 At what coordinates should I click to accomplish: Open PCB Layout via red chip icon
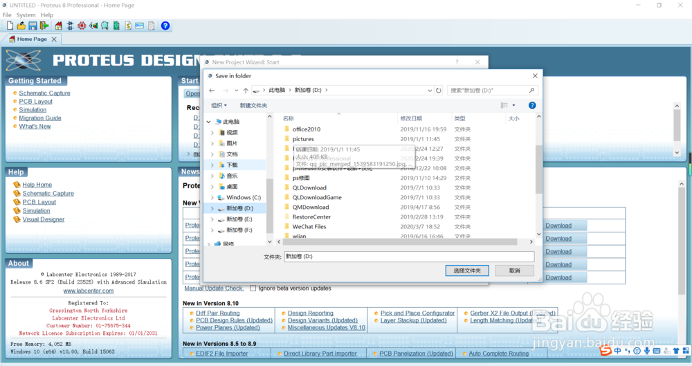tap(82, 26)
